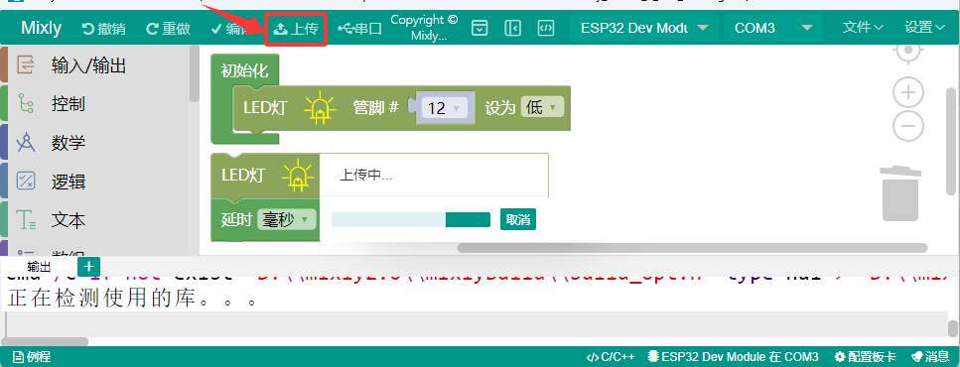Click the output panel toggle icon

(x=480, y=28)
